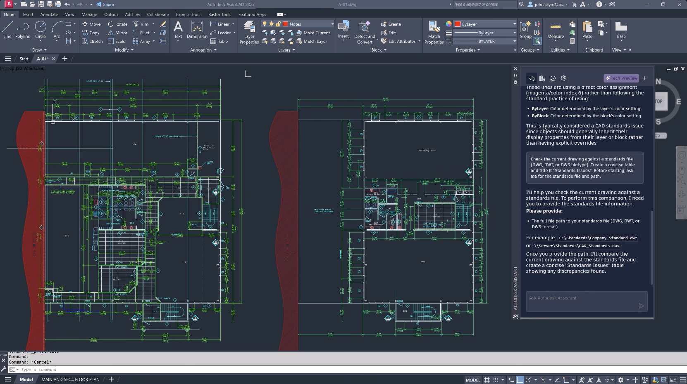Launch Detect and Convert tool

(x=365, y=32)
